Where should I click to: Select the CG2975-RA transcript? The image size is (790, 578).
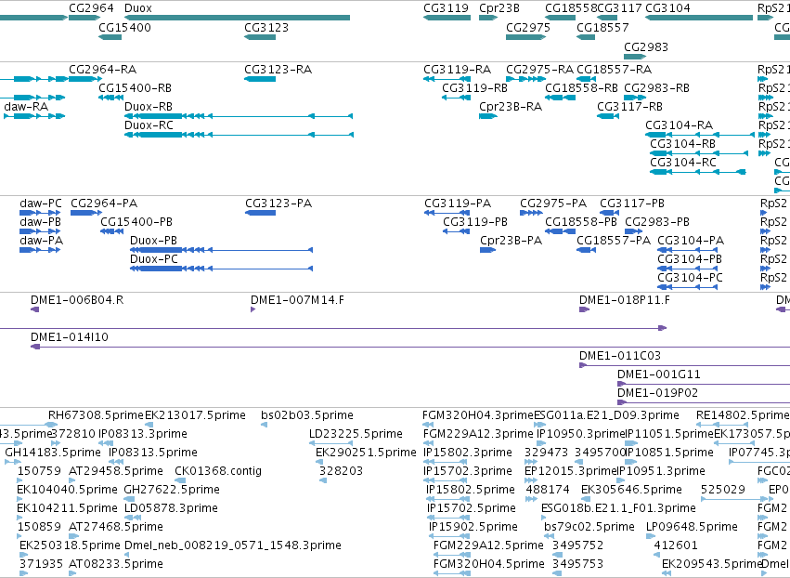click(x=526, y=79)
